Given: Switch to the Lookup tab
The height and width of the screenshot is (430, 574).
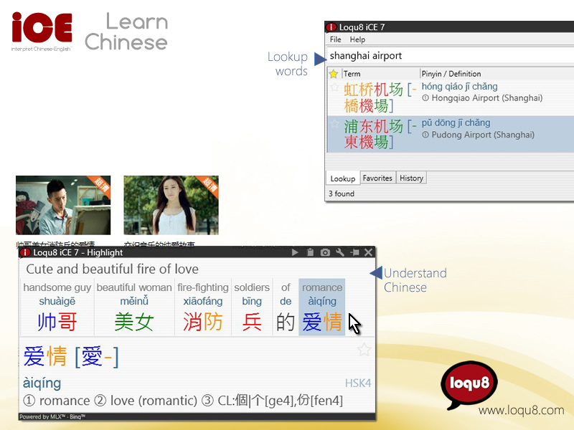Looking at the screenshot, I should 343,178.
